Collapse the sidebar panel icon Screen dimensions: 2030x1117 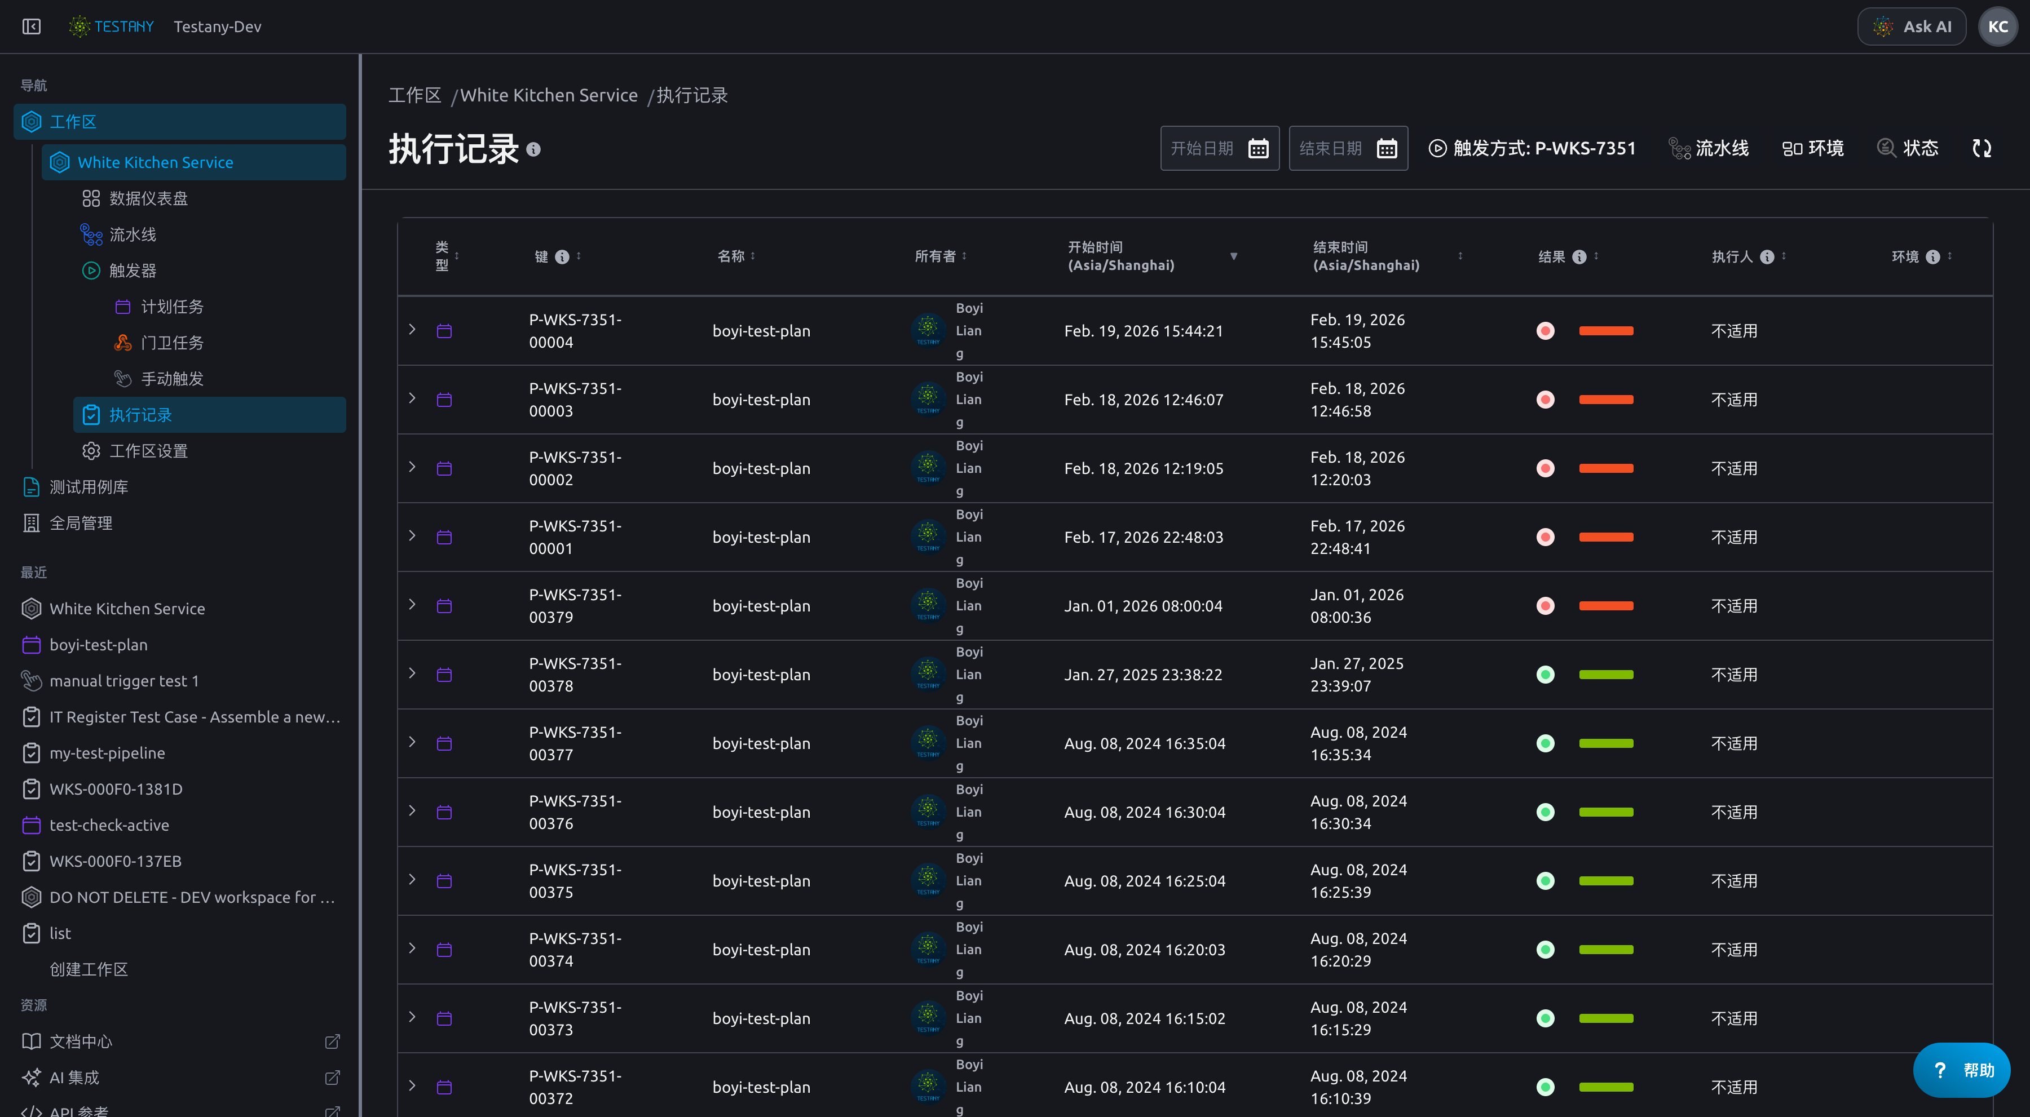pos(32,27)
